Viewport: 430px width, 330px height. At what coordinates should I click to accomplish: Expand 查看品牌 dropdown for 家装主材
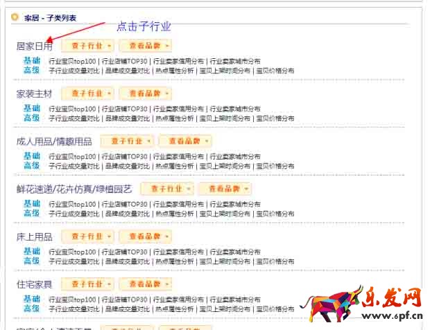point(145,94)
